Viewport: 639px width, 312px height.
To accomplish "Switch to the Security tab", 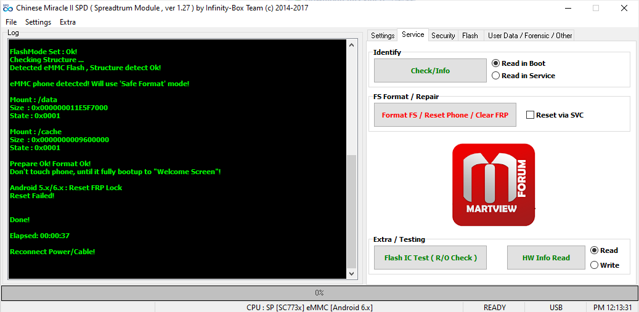I will click(443, 36).
